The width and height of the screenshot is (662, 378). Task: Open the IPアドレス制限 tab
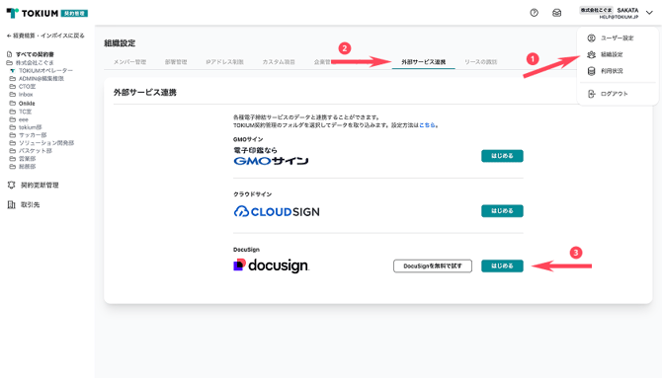[224, 62]
